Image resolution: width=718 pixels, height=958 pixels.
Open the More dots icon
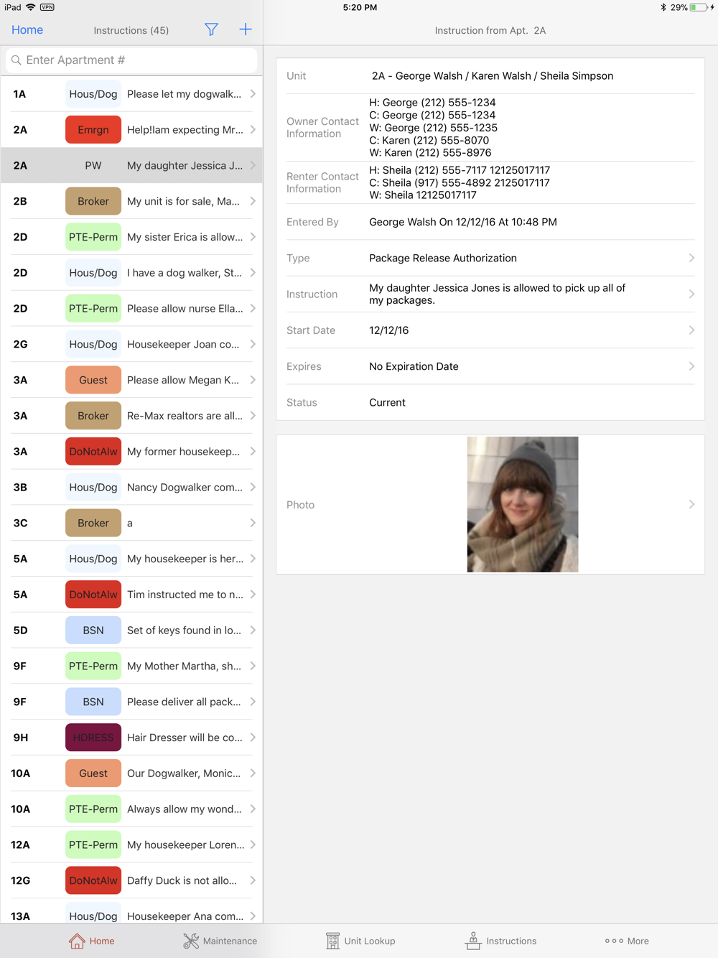pyautogui.click(x=614, y=941)
